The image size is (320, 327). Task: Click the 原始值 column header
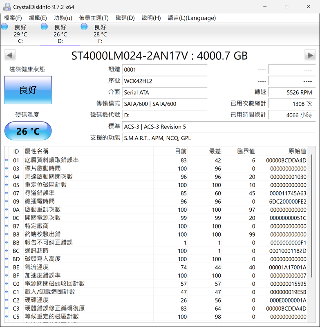point(282,151)
